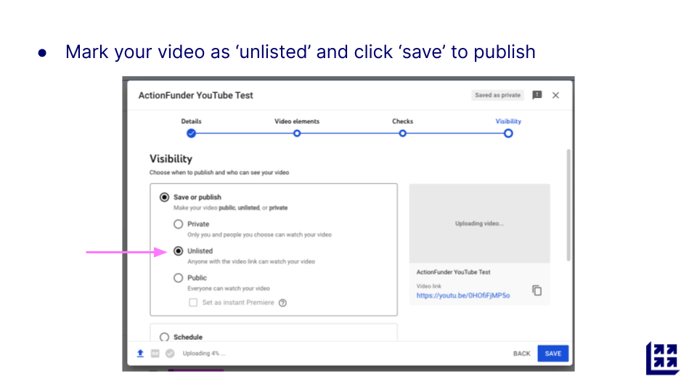Go to the Details step
Screen dimensions: 697x392
click(x=191, y=133)
